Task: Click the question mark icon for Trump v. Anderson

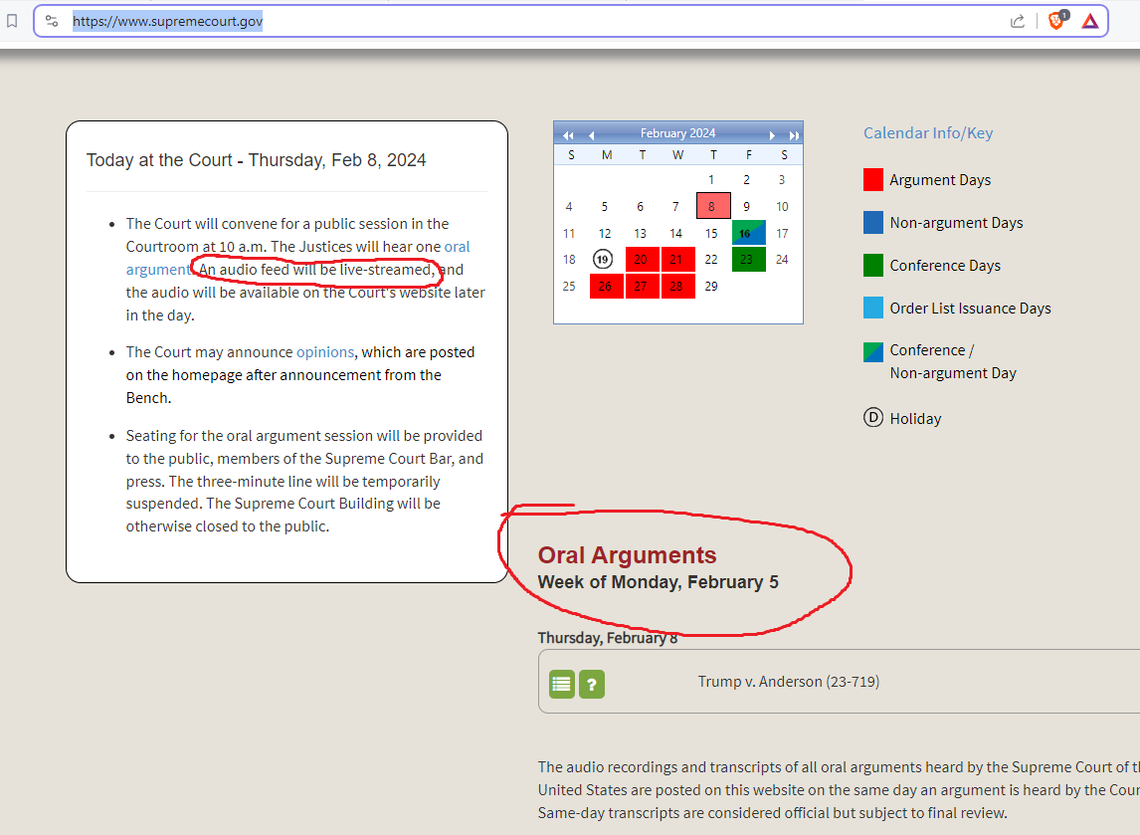Action: click(x=592, y=684)
